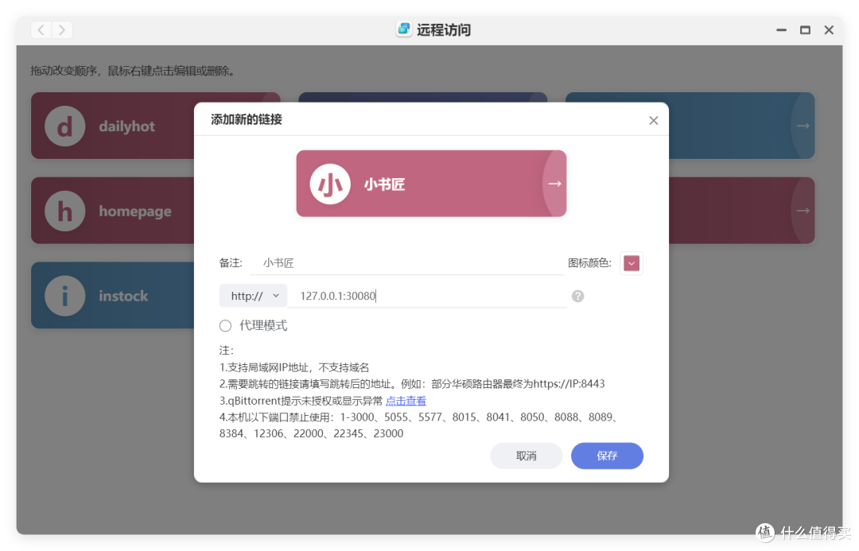
Task: Click the 备注 name field containing 小书匠
Action: click(x=407, y=263)
